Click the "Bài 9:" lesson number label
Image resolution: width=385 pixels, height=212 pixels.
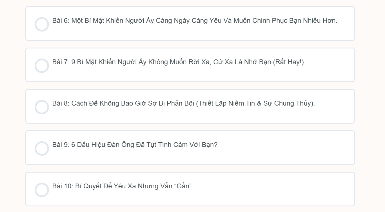pos(61,145)
